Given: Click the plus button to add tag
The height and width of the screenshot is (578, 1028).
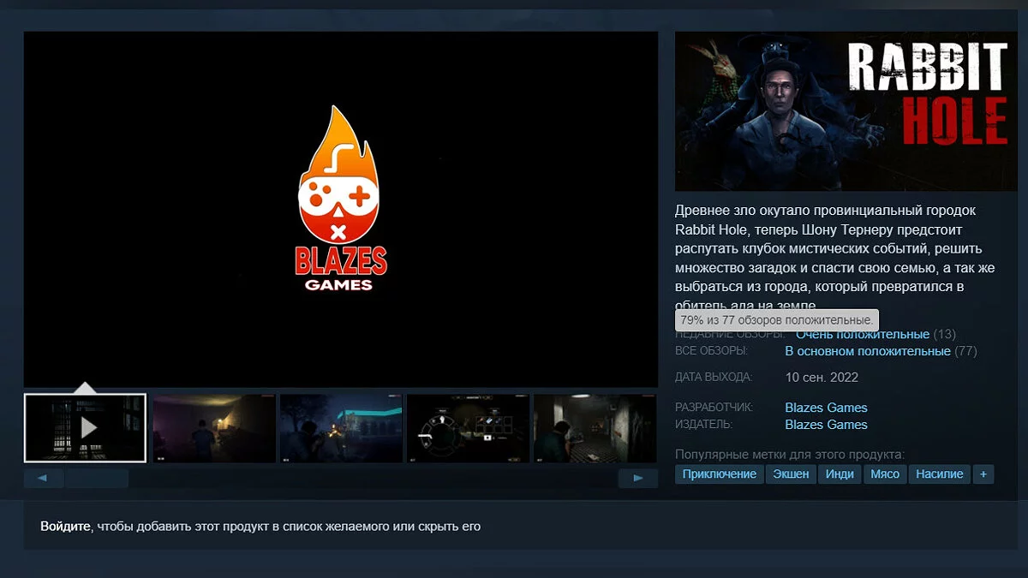Looking at the screenshot, I should (983, 474).
